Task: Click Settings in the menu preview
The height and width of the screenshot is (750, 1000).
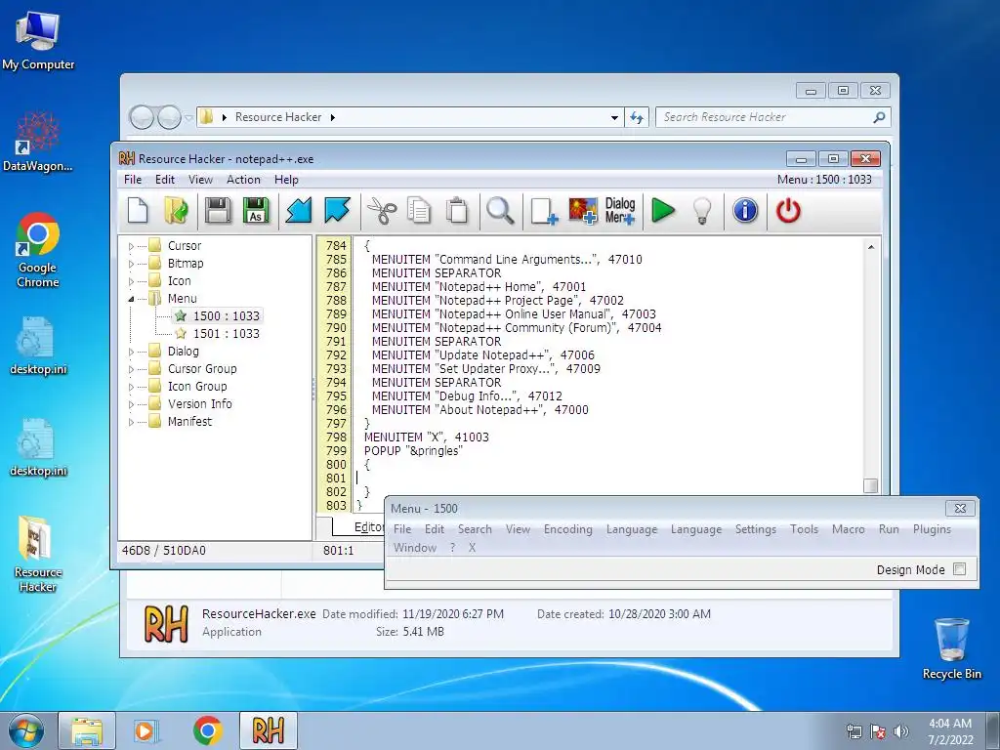Action: 755,529
